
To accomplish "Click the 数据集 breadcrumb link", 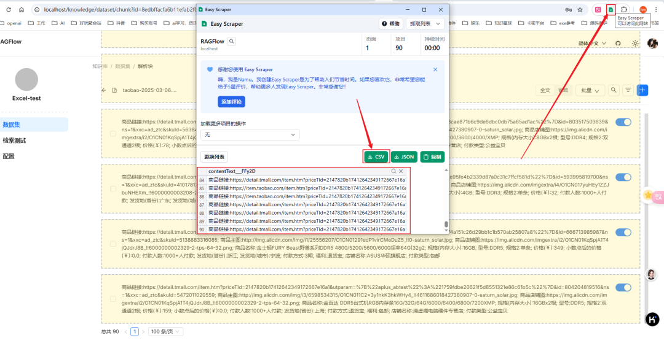I will click(x=123, y=66).
